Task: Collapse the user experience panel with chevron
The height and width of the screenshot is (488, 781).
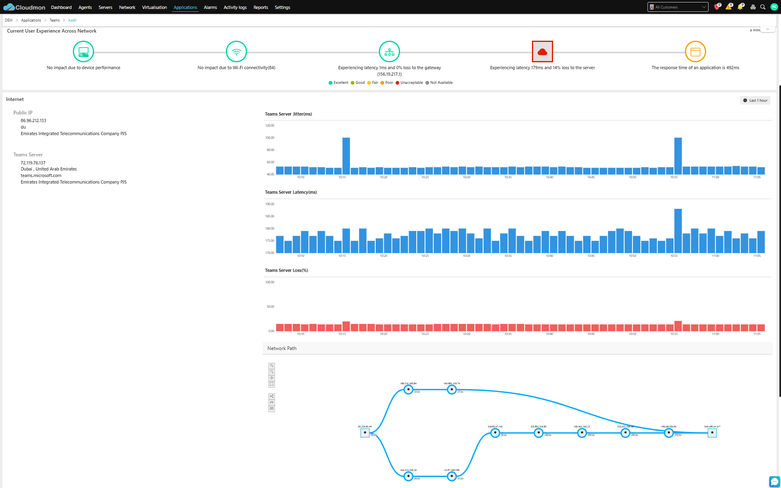Action: coord(768,29)
